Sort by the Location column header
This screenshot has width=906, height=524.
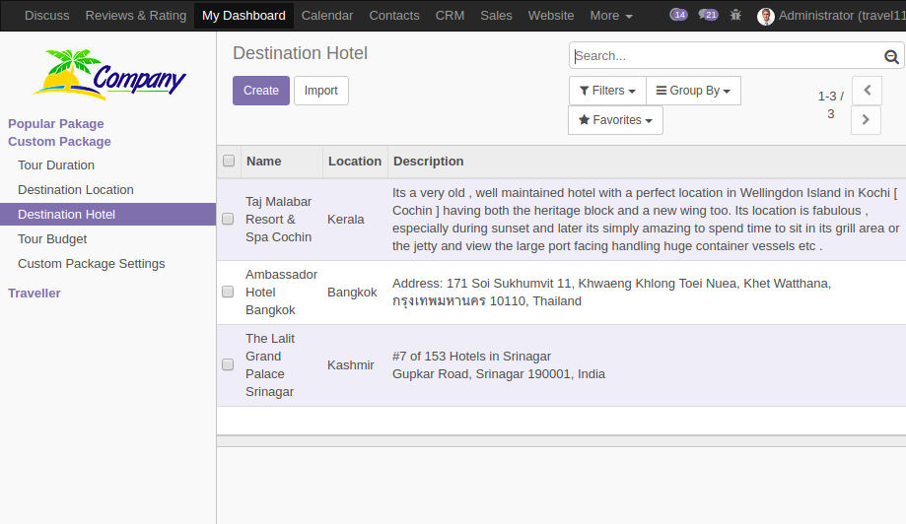click(x=355, y=162)
